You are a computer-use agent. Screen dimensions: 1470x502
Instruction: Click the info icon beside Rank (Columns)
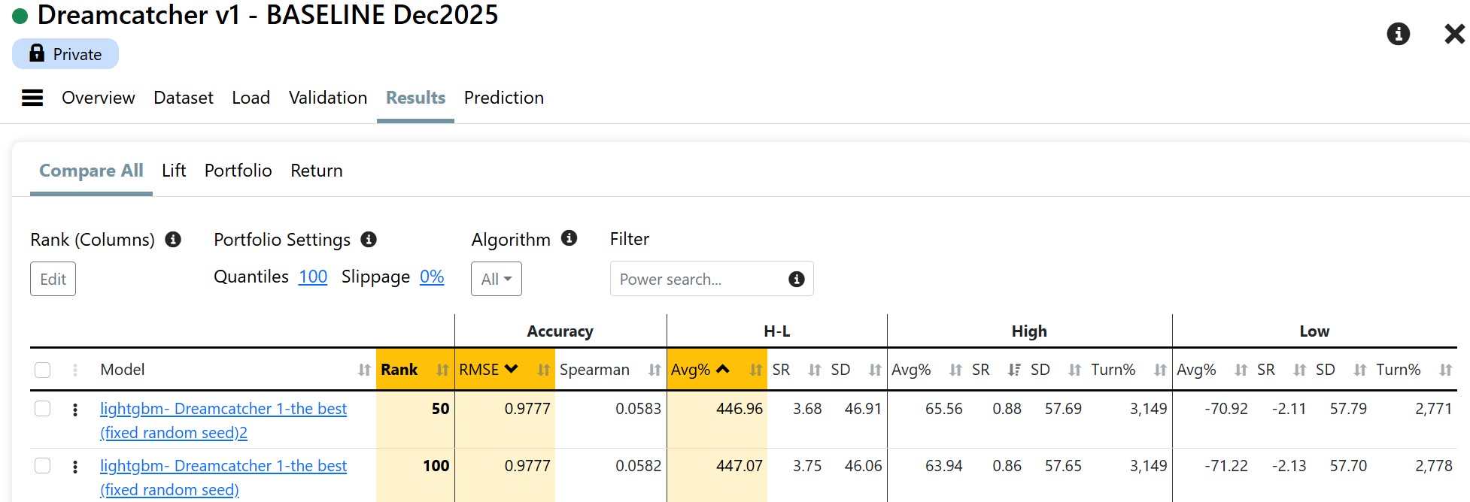(173, 240)
